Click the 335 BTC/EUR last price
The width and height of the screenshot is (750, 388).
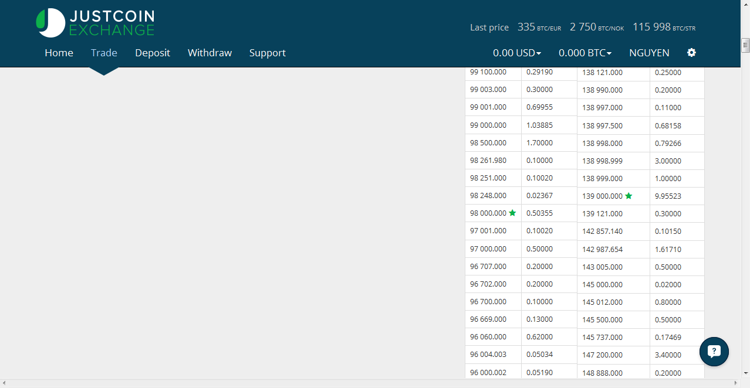click(539, 27)
